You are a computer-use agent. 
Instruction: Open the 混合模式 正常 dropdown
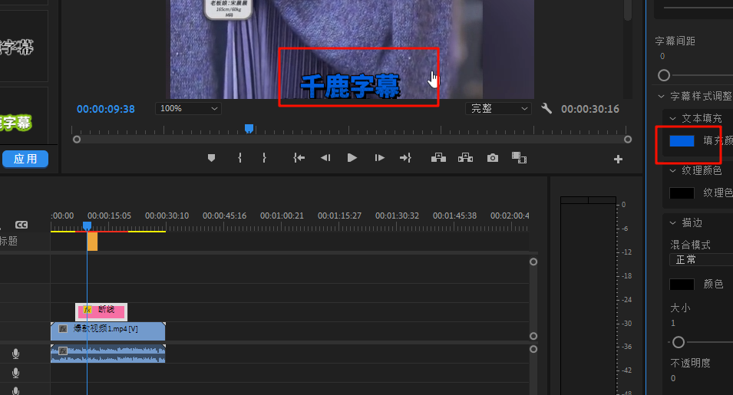coord(702,259)
